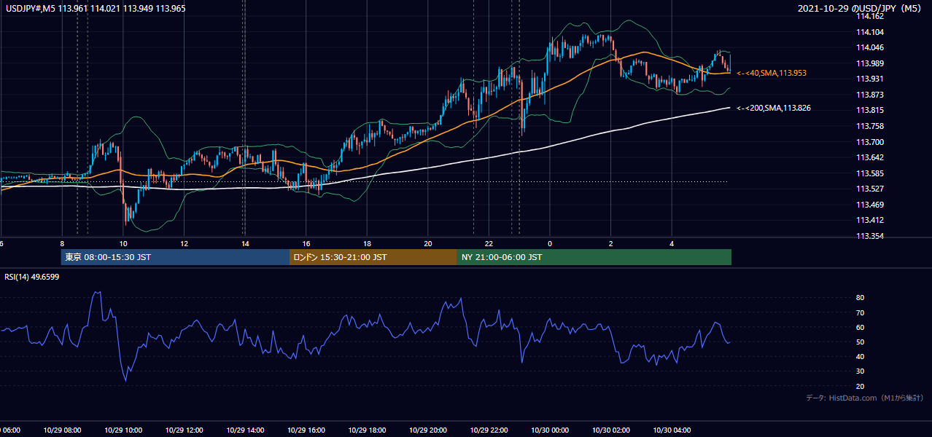Click RSI scale value 50
Image resolution: width=932 pixels, height=437 pixels.
861,342
